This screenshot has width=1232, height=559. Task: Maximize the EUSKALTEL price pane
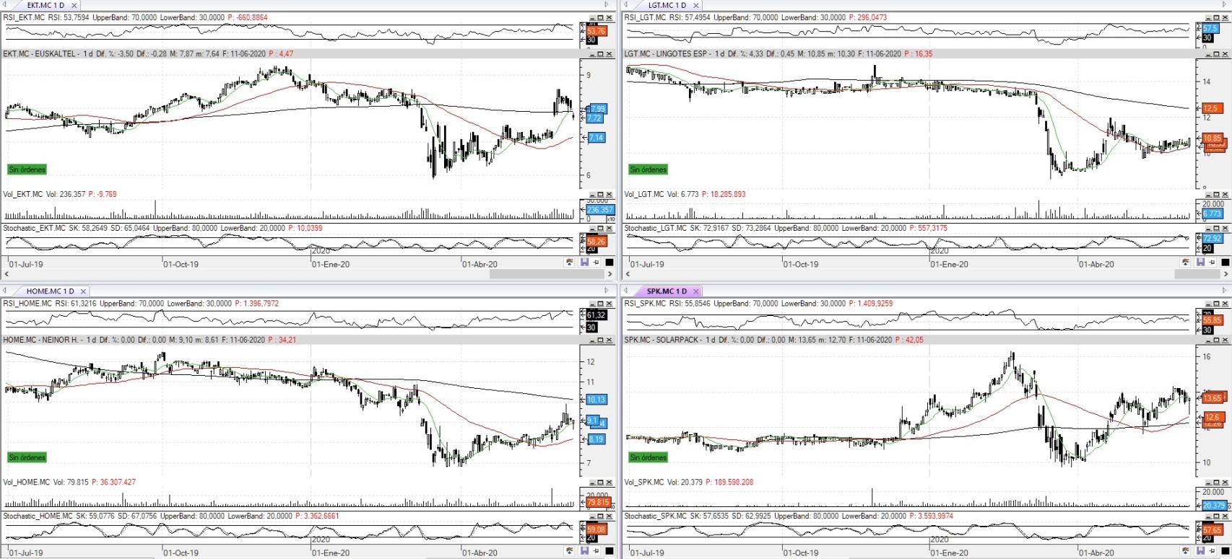(x=600, y=54)
